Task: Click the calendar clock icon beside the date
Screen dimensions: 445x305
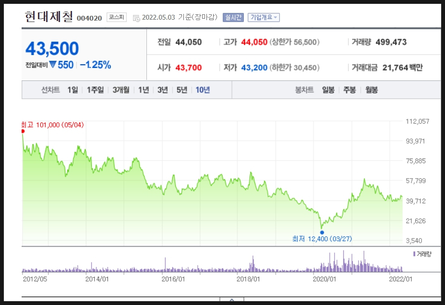Action: point(136,18)
